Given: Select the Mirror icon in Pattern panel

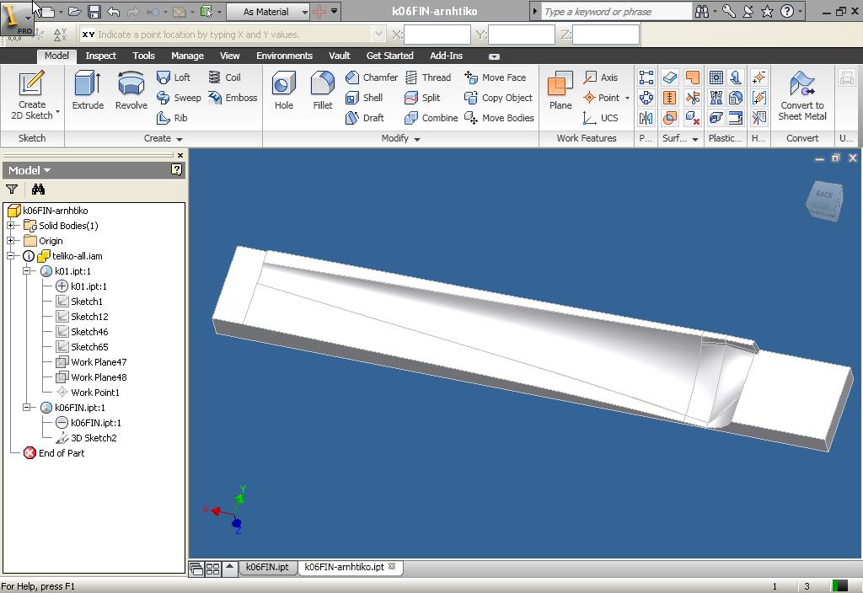Looking at the screenshot, I should pyautogui.click(x=646, y=118).
